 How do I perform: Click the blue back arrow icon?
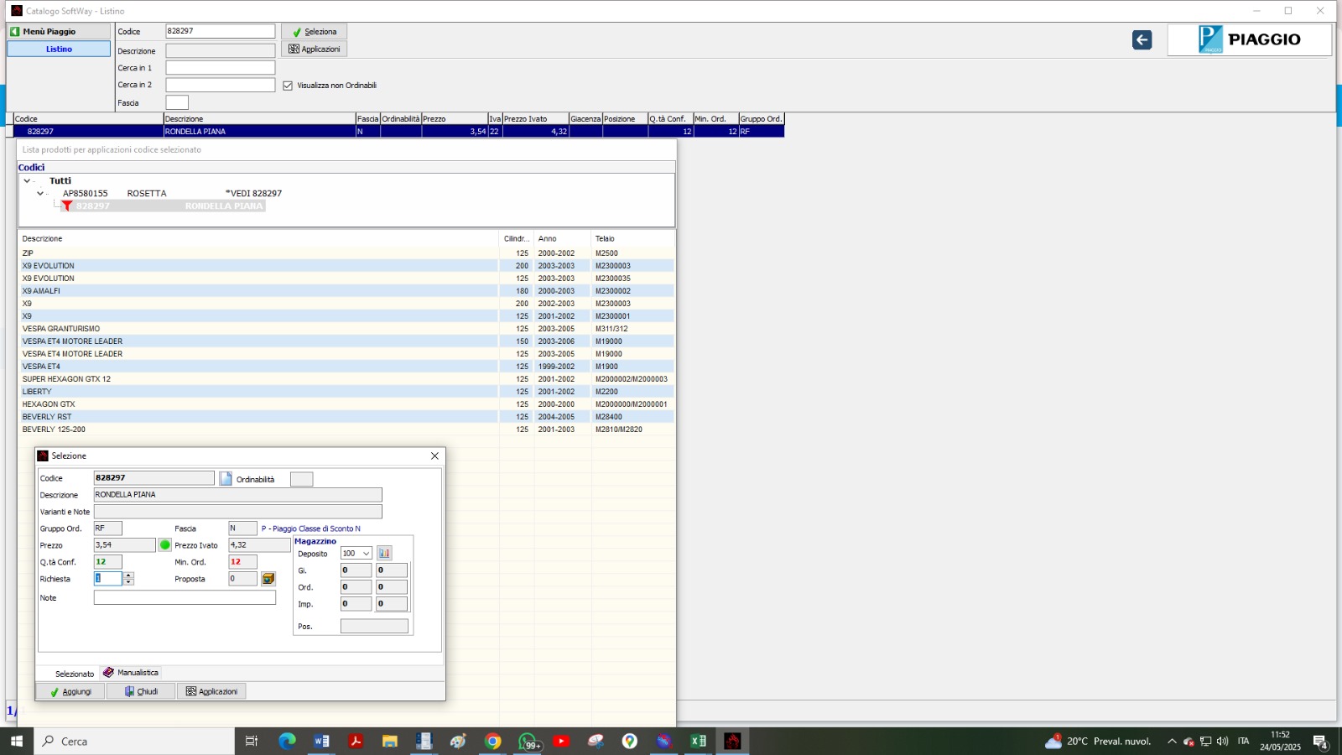(1142, 40)
